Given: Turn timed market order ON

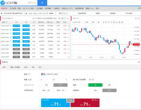Looking at the screenshot, I should [95, 90].
